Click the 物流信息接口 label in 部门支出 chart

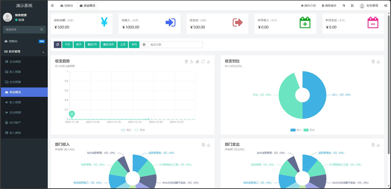point(258,182)
